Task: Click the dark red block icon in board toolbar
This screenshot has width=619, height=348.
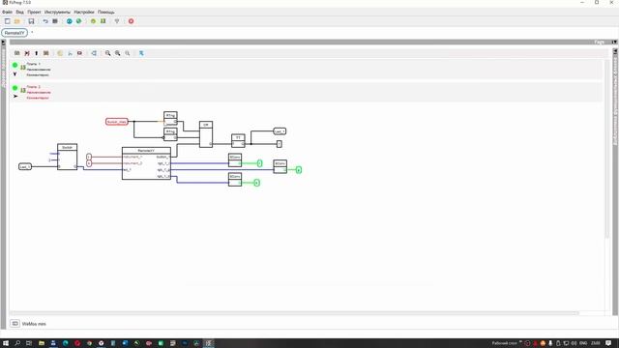Action: coord(79,53)
